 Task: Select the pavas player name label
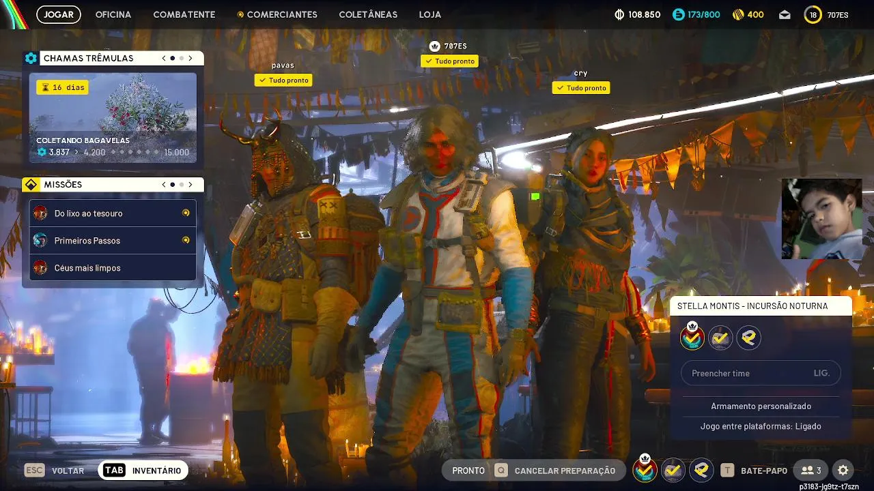click(x=283, y=65)
